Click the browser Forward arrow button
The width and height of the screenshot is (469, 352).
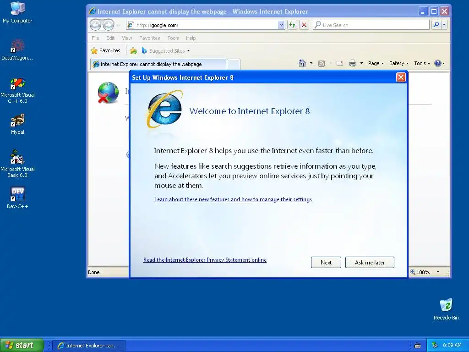108,25
